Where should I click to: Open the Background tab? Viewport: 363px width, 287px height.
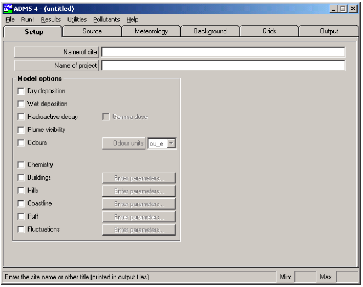[x=210, y=31]
